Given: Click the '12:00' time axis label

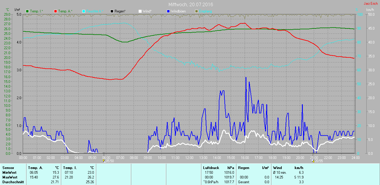Looking at the screenshot, I should pos(189,157).
